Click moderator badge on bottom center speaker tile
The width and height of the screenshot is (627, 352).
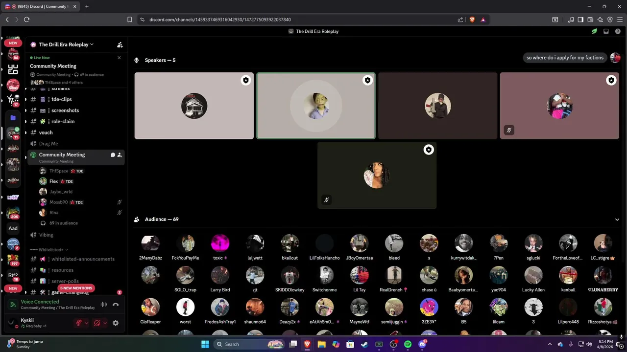tap(429, 150)
